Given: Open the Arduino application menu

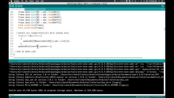Looking at the screenshot, I should pyautogui.click(x=17, y=1).
